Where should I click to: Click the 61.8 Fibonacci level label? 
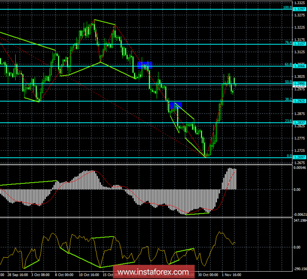pos(287,65)
